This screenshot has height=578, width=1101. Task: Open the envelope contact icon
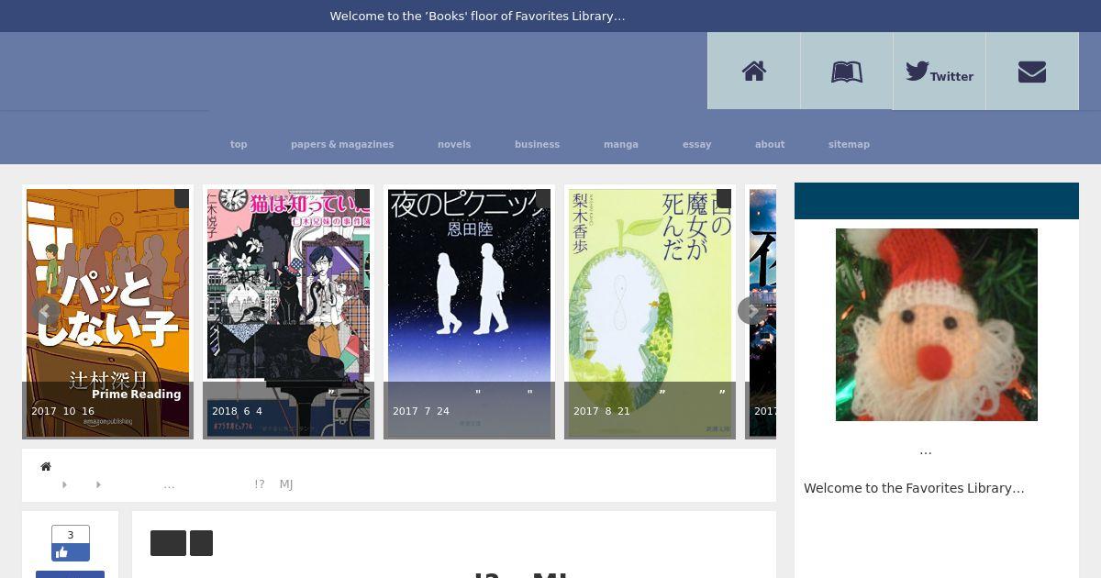[1032, 72]
